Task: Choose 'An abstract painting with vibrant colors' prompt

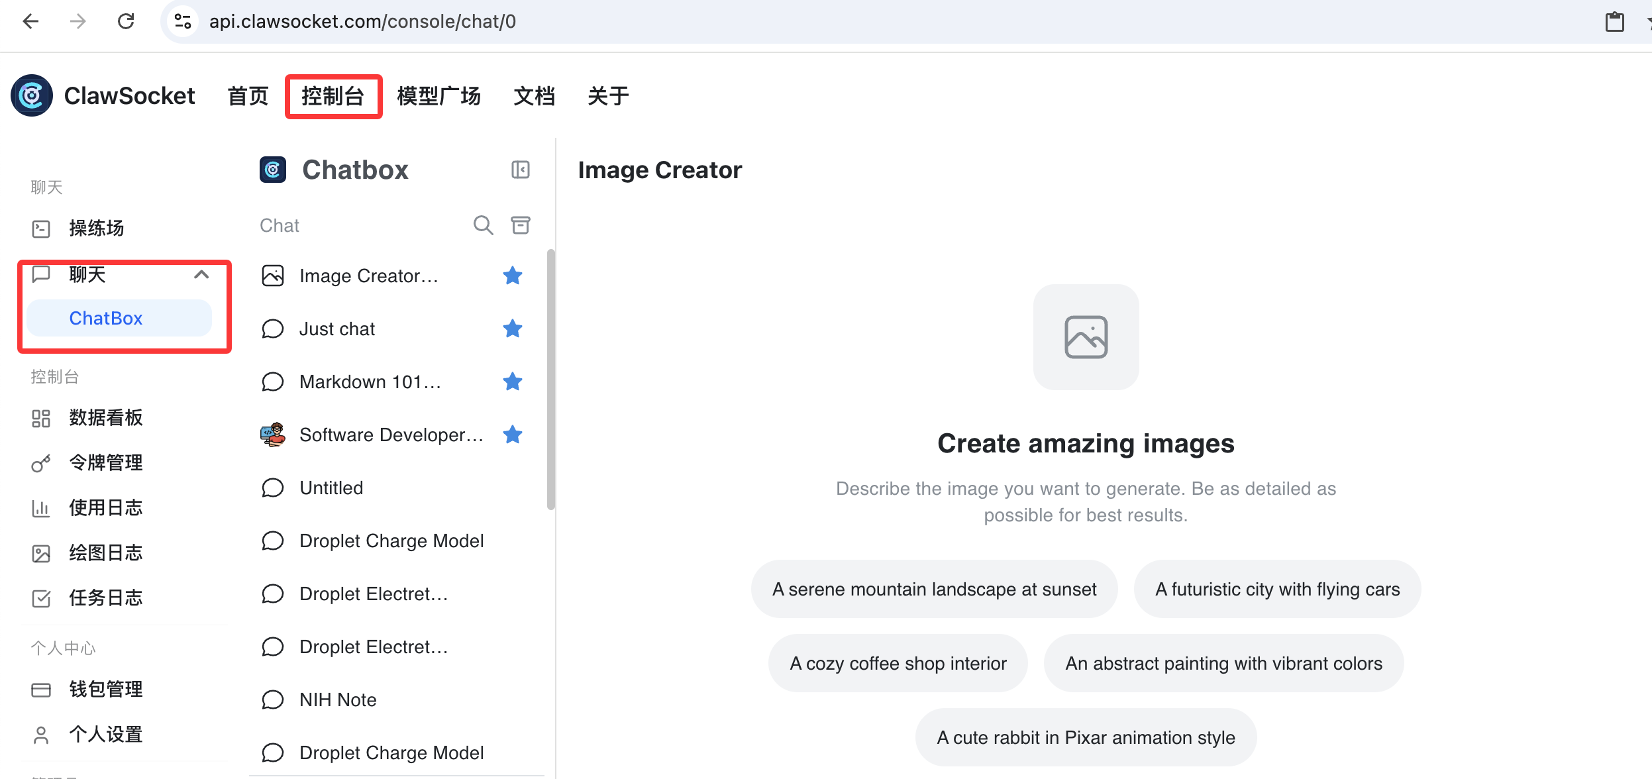Action: tap(1223, 663)
